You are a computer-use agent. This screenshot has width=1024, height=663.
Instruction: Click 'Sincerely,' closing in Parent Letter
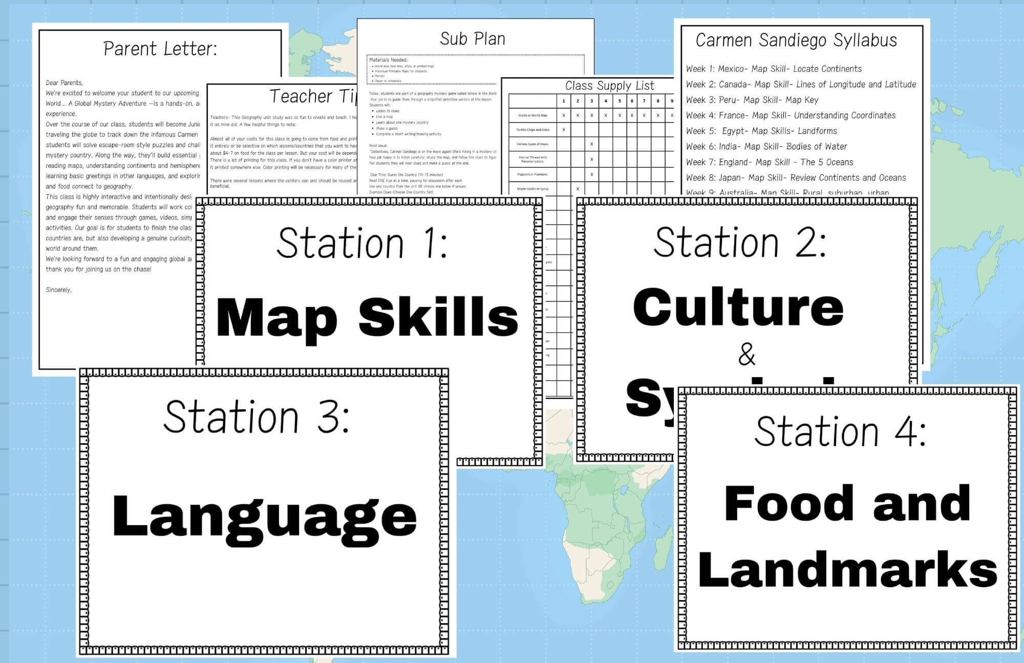coord(59,290)
